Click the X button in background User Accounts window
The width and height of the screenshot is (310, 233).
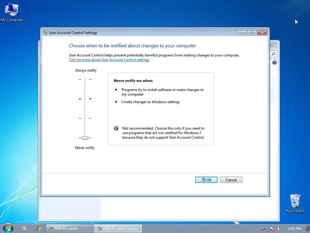click(273, 46)
